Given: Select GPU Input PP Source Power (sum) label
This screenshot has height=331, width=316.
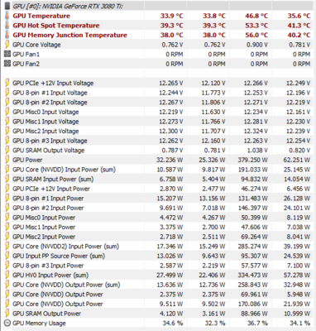Looking at the screenshot, I should (x=59, y=256).
